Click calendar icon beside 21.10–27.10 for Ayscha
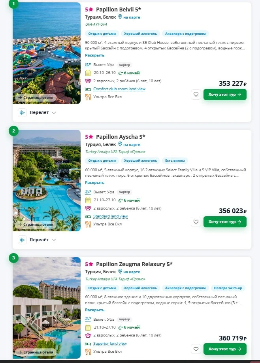Viewport: 260px width, 363px height. point(88,200)
